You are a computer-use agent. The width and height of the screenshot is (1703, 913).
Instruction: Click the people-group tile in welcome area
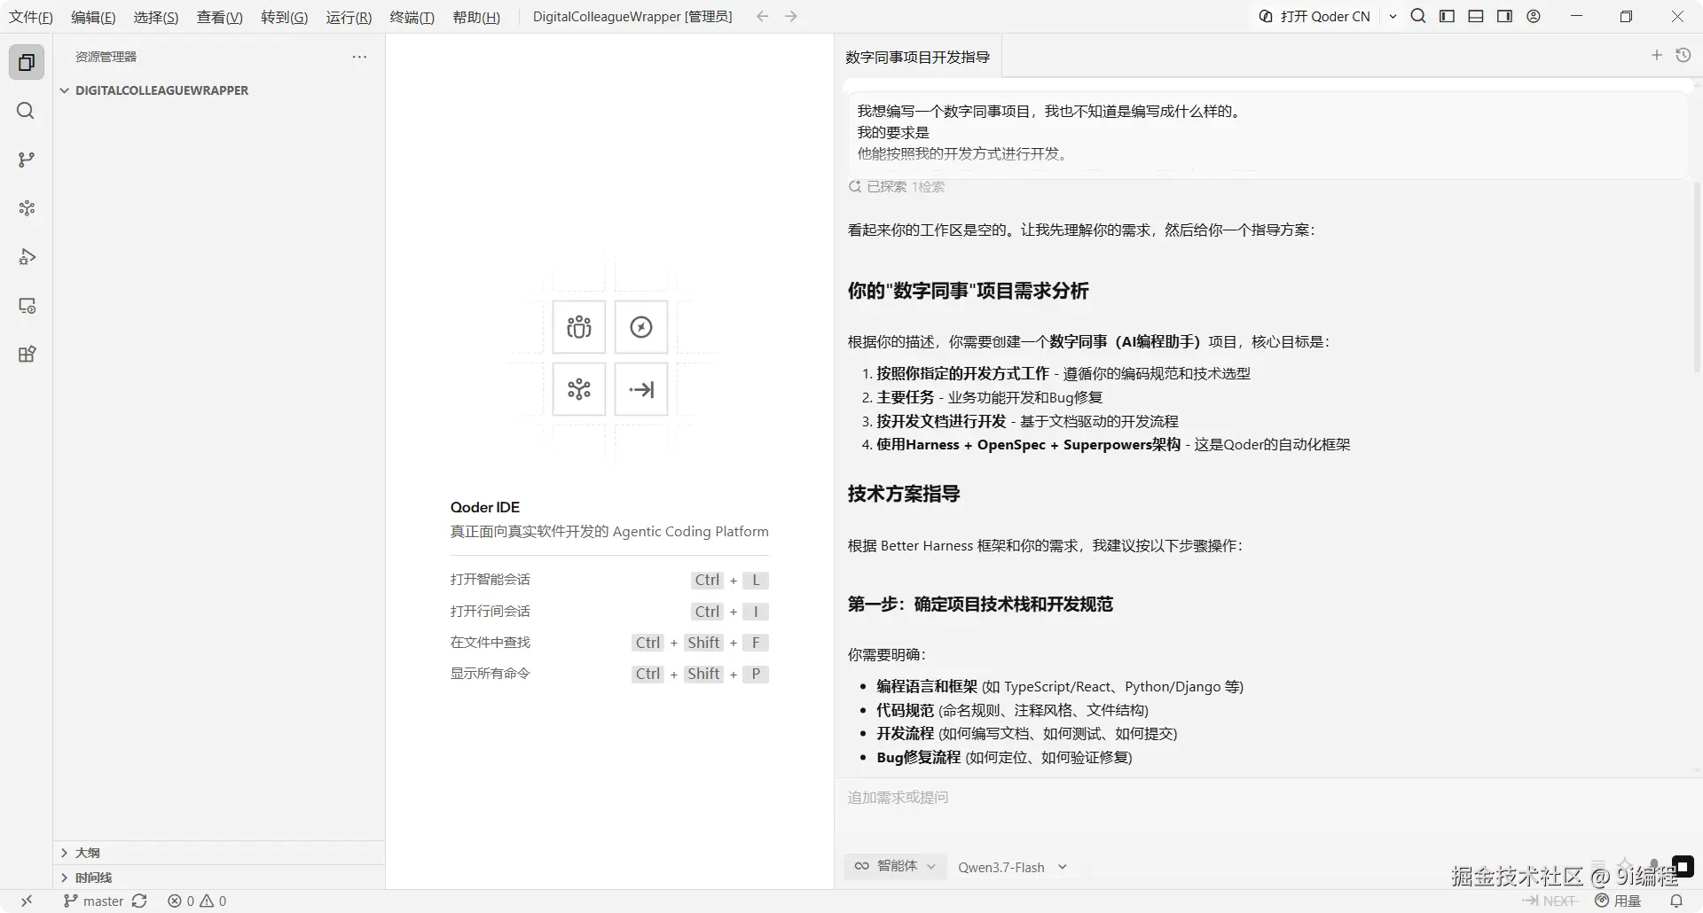[579, 327]
